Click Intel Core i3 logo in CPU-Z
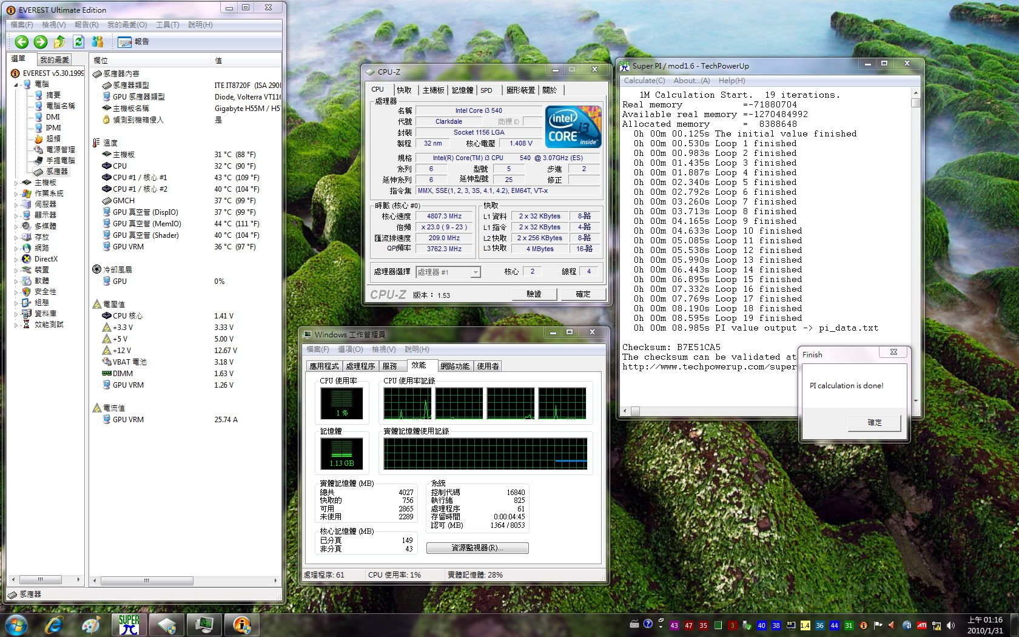Image resolution: width=1019 pixels, height=637 pixels. pyautogui.click(x=573, y=127)
